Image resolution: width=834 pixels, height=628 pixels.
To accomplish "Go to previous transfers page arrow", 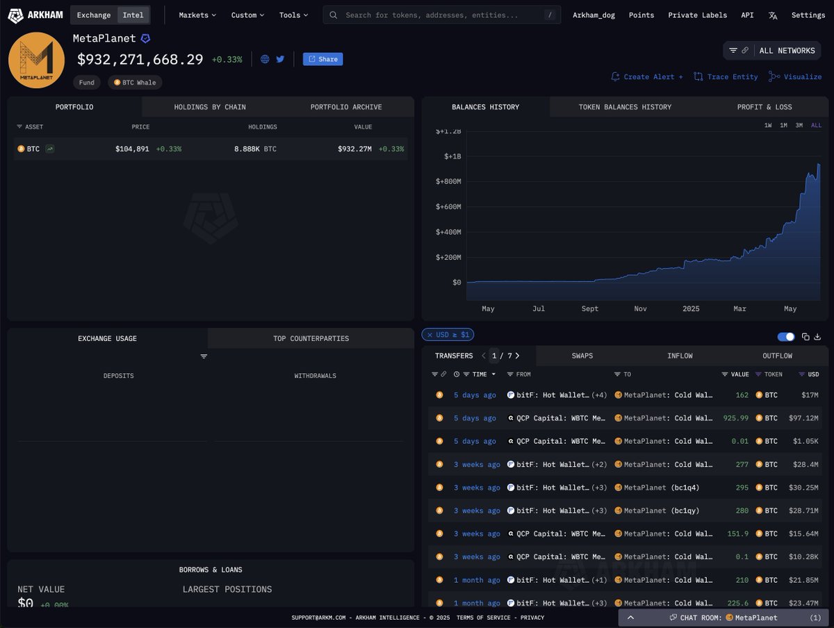I will click(x=484, y=356).
